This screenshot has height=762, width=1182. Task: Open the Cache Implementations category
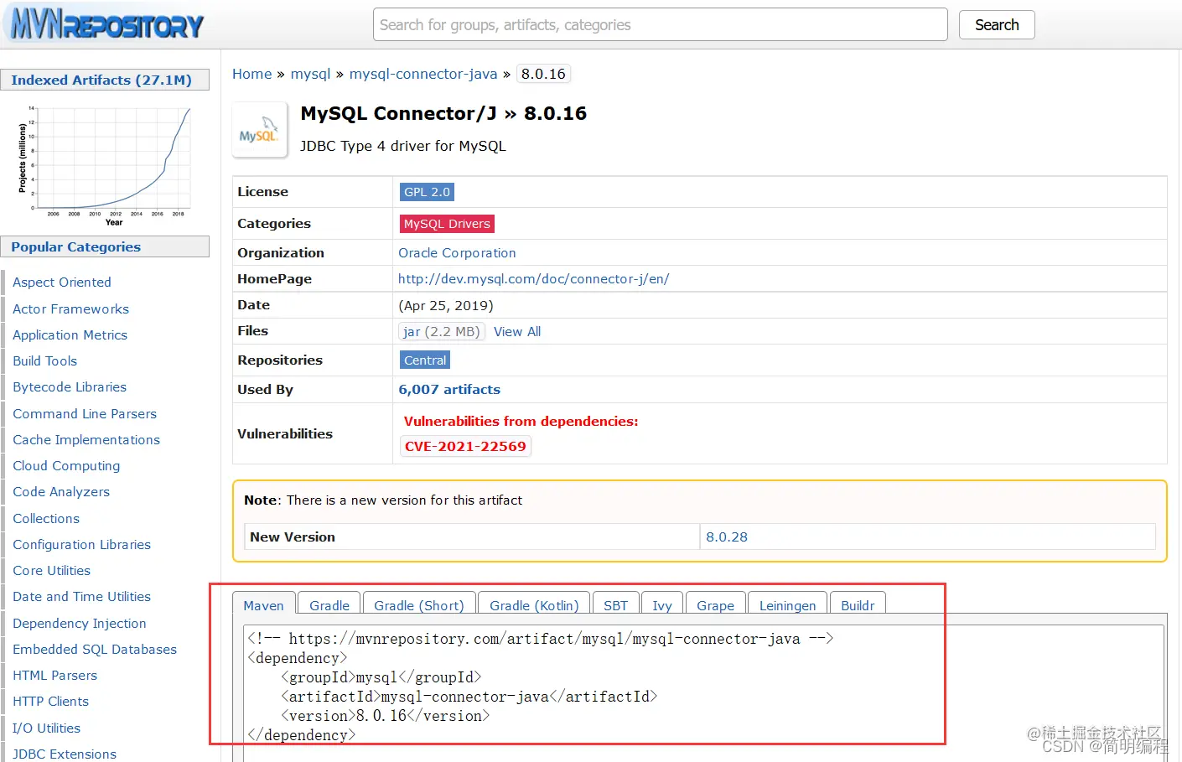(86, 440)
